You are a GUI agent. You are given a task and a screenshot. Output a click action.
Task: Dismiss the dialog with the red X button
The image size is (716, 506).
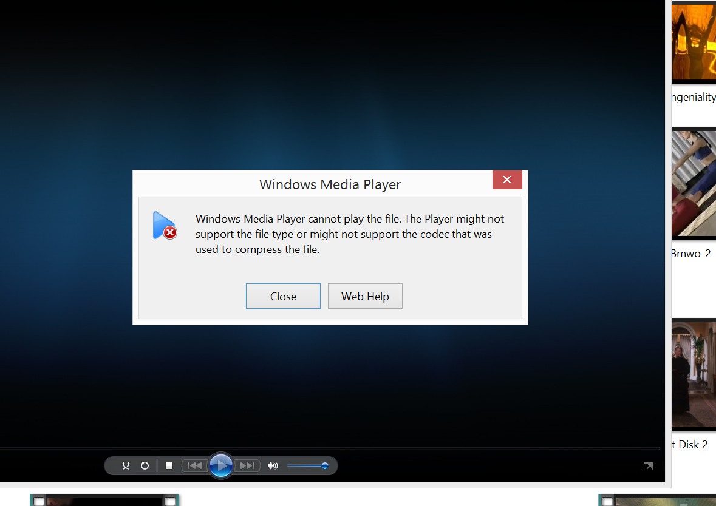point(507,180)
